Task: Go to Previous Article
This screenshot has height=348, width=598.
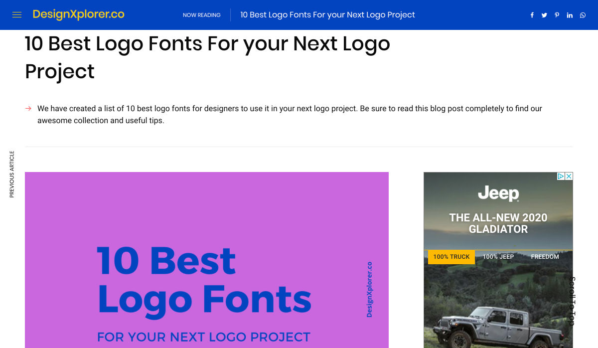Action: (x=12, y=174)
